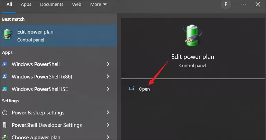Screen dimensions: 266x140
Task: Expand Windows PowerShell result chevron
Action: (108, 64)
